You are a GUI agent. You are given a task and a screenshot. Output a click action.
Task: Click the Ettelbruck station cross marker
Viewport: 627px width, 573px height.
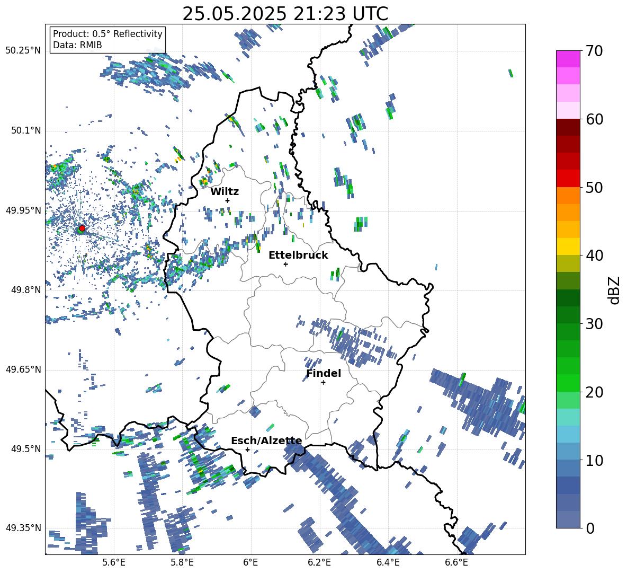[x=285, y=264]
